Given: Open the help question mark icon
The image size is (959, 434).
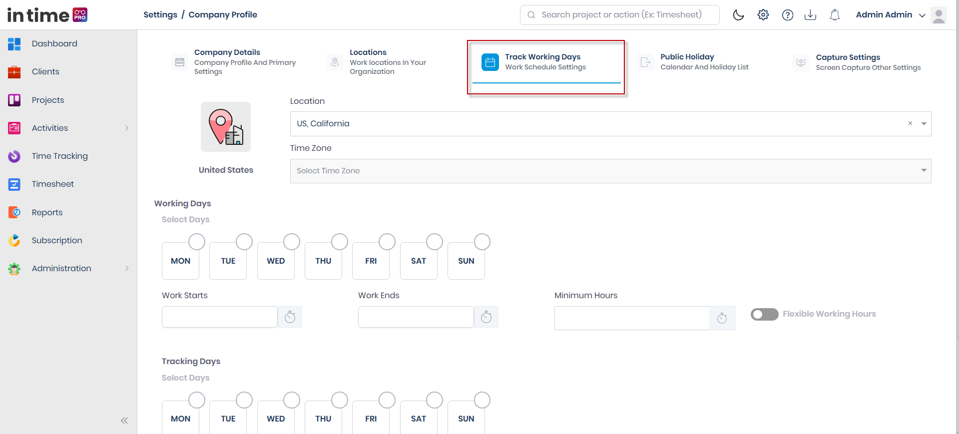Looking at the screenshot, I should pyautogui.click(x=788, y=15).
